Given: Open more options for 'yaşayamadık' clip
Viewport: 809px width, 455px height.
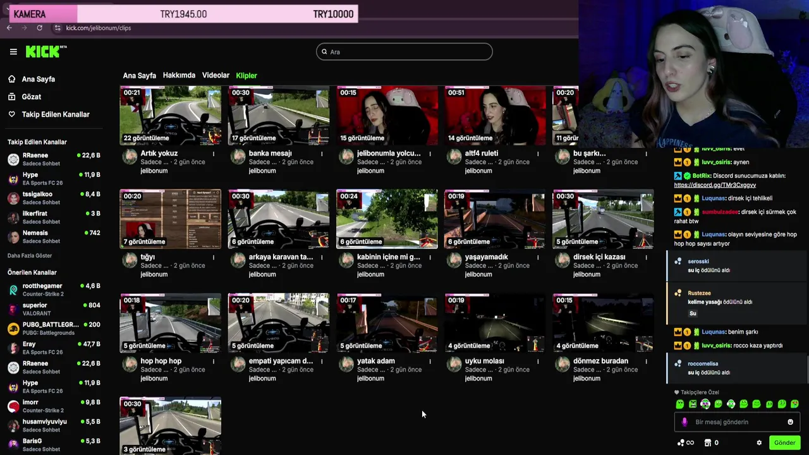Looking at the screenshot, I should [538, 257].
